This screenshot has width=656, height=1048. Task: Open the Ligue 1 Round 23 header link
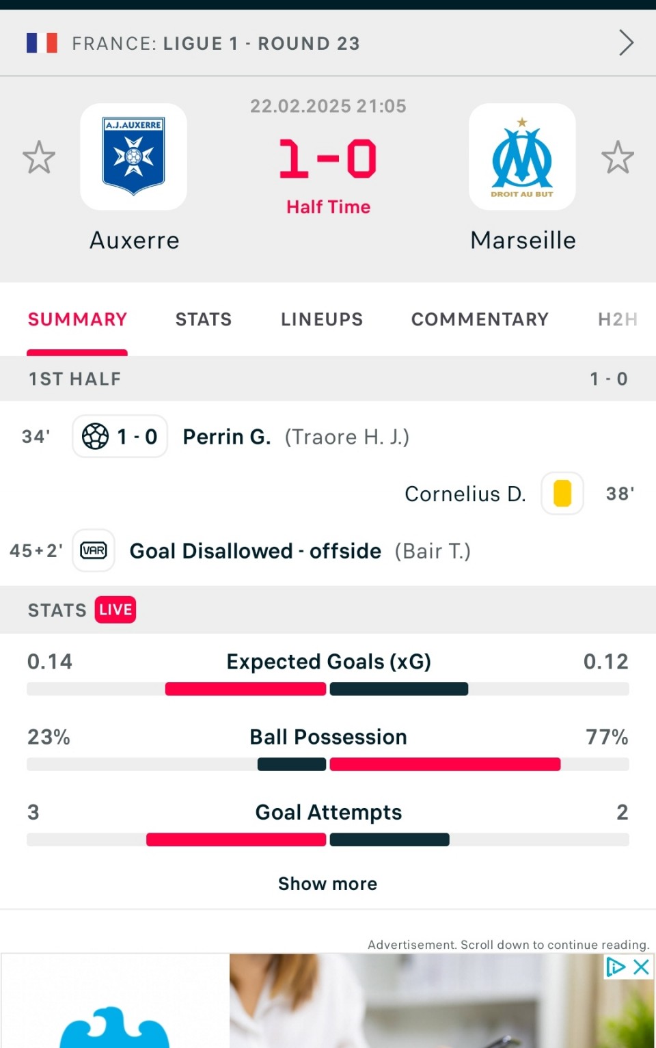coord(216,44)
